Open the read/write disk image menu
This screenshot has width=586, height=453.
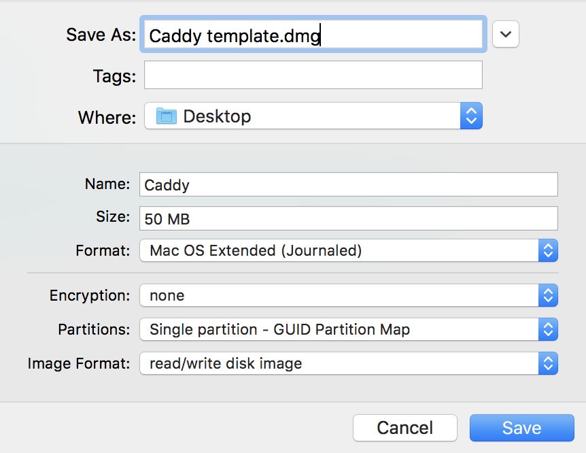[339, 363]
